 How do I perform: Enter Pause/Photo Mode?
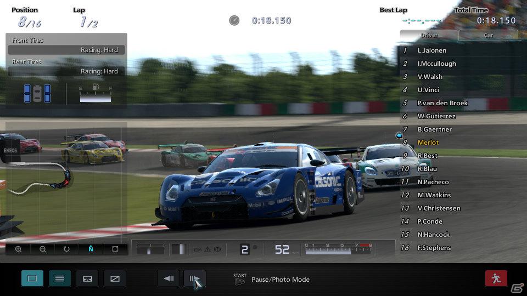click(272, 279)
